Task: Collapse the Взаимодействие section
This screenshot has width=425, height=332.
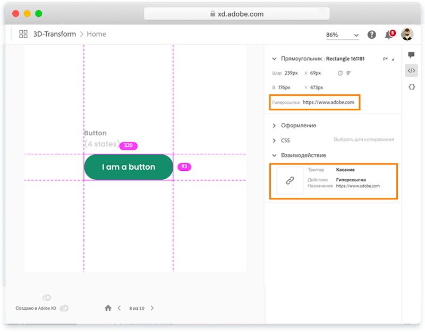Action: [x=274, y=155]
